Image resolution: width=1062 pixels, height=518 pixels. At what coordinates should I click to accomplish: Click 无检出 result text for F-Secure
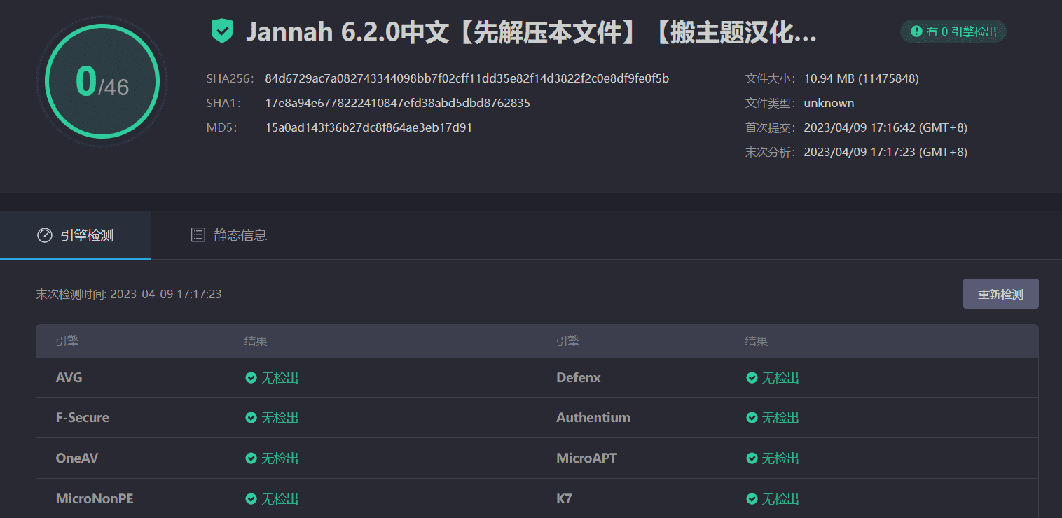(280, 418)
